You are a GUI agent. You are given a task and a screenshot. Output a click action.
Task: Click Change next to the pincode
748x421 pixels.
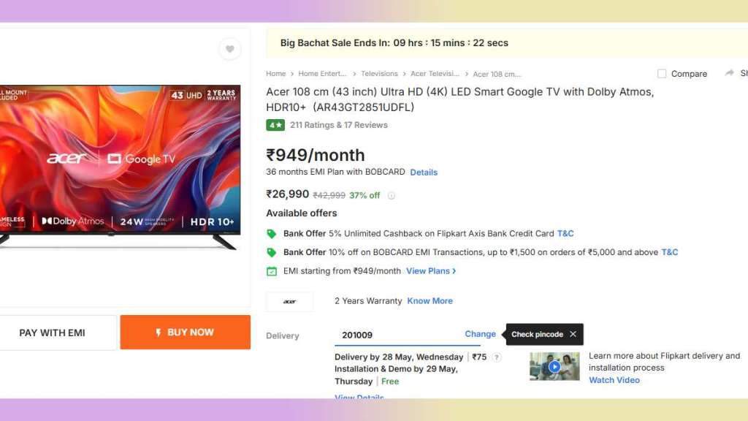[480, 334]
